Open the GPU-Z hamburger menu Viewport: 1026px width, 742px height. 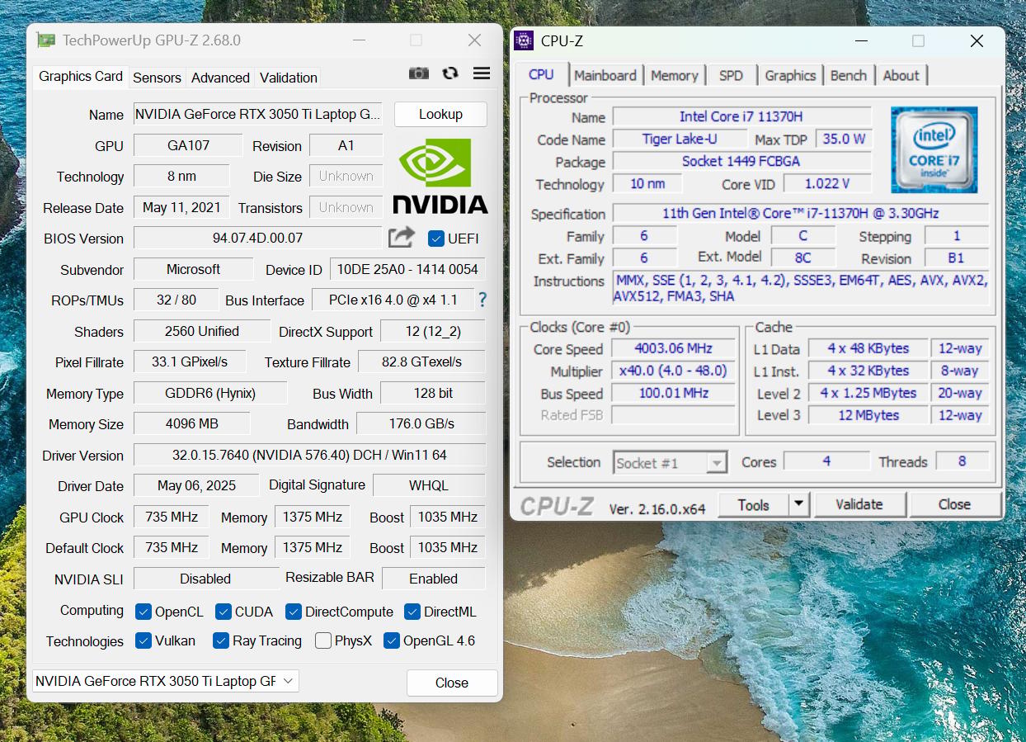482,73
